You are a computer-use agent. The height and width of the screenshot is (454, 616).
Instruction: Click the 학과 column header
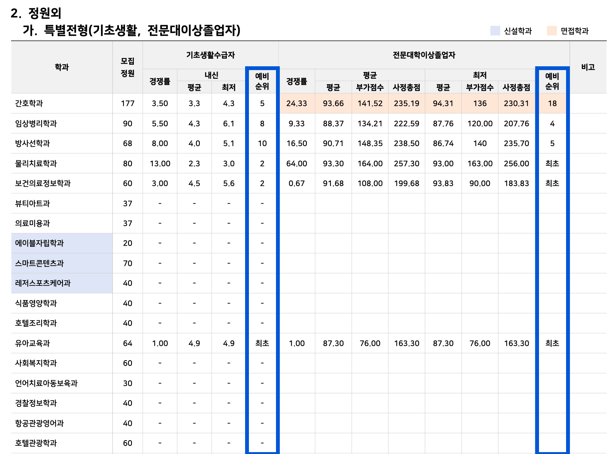tap(61, 67)
